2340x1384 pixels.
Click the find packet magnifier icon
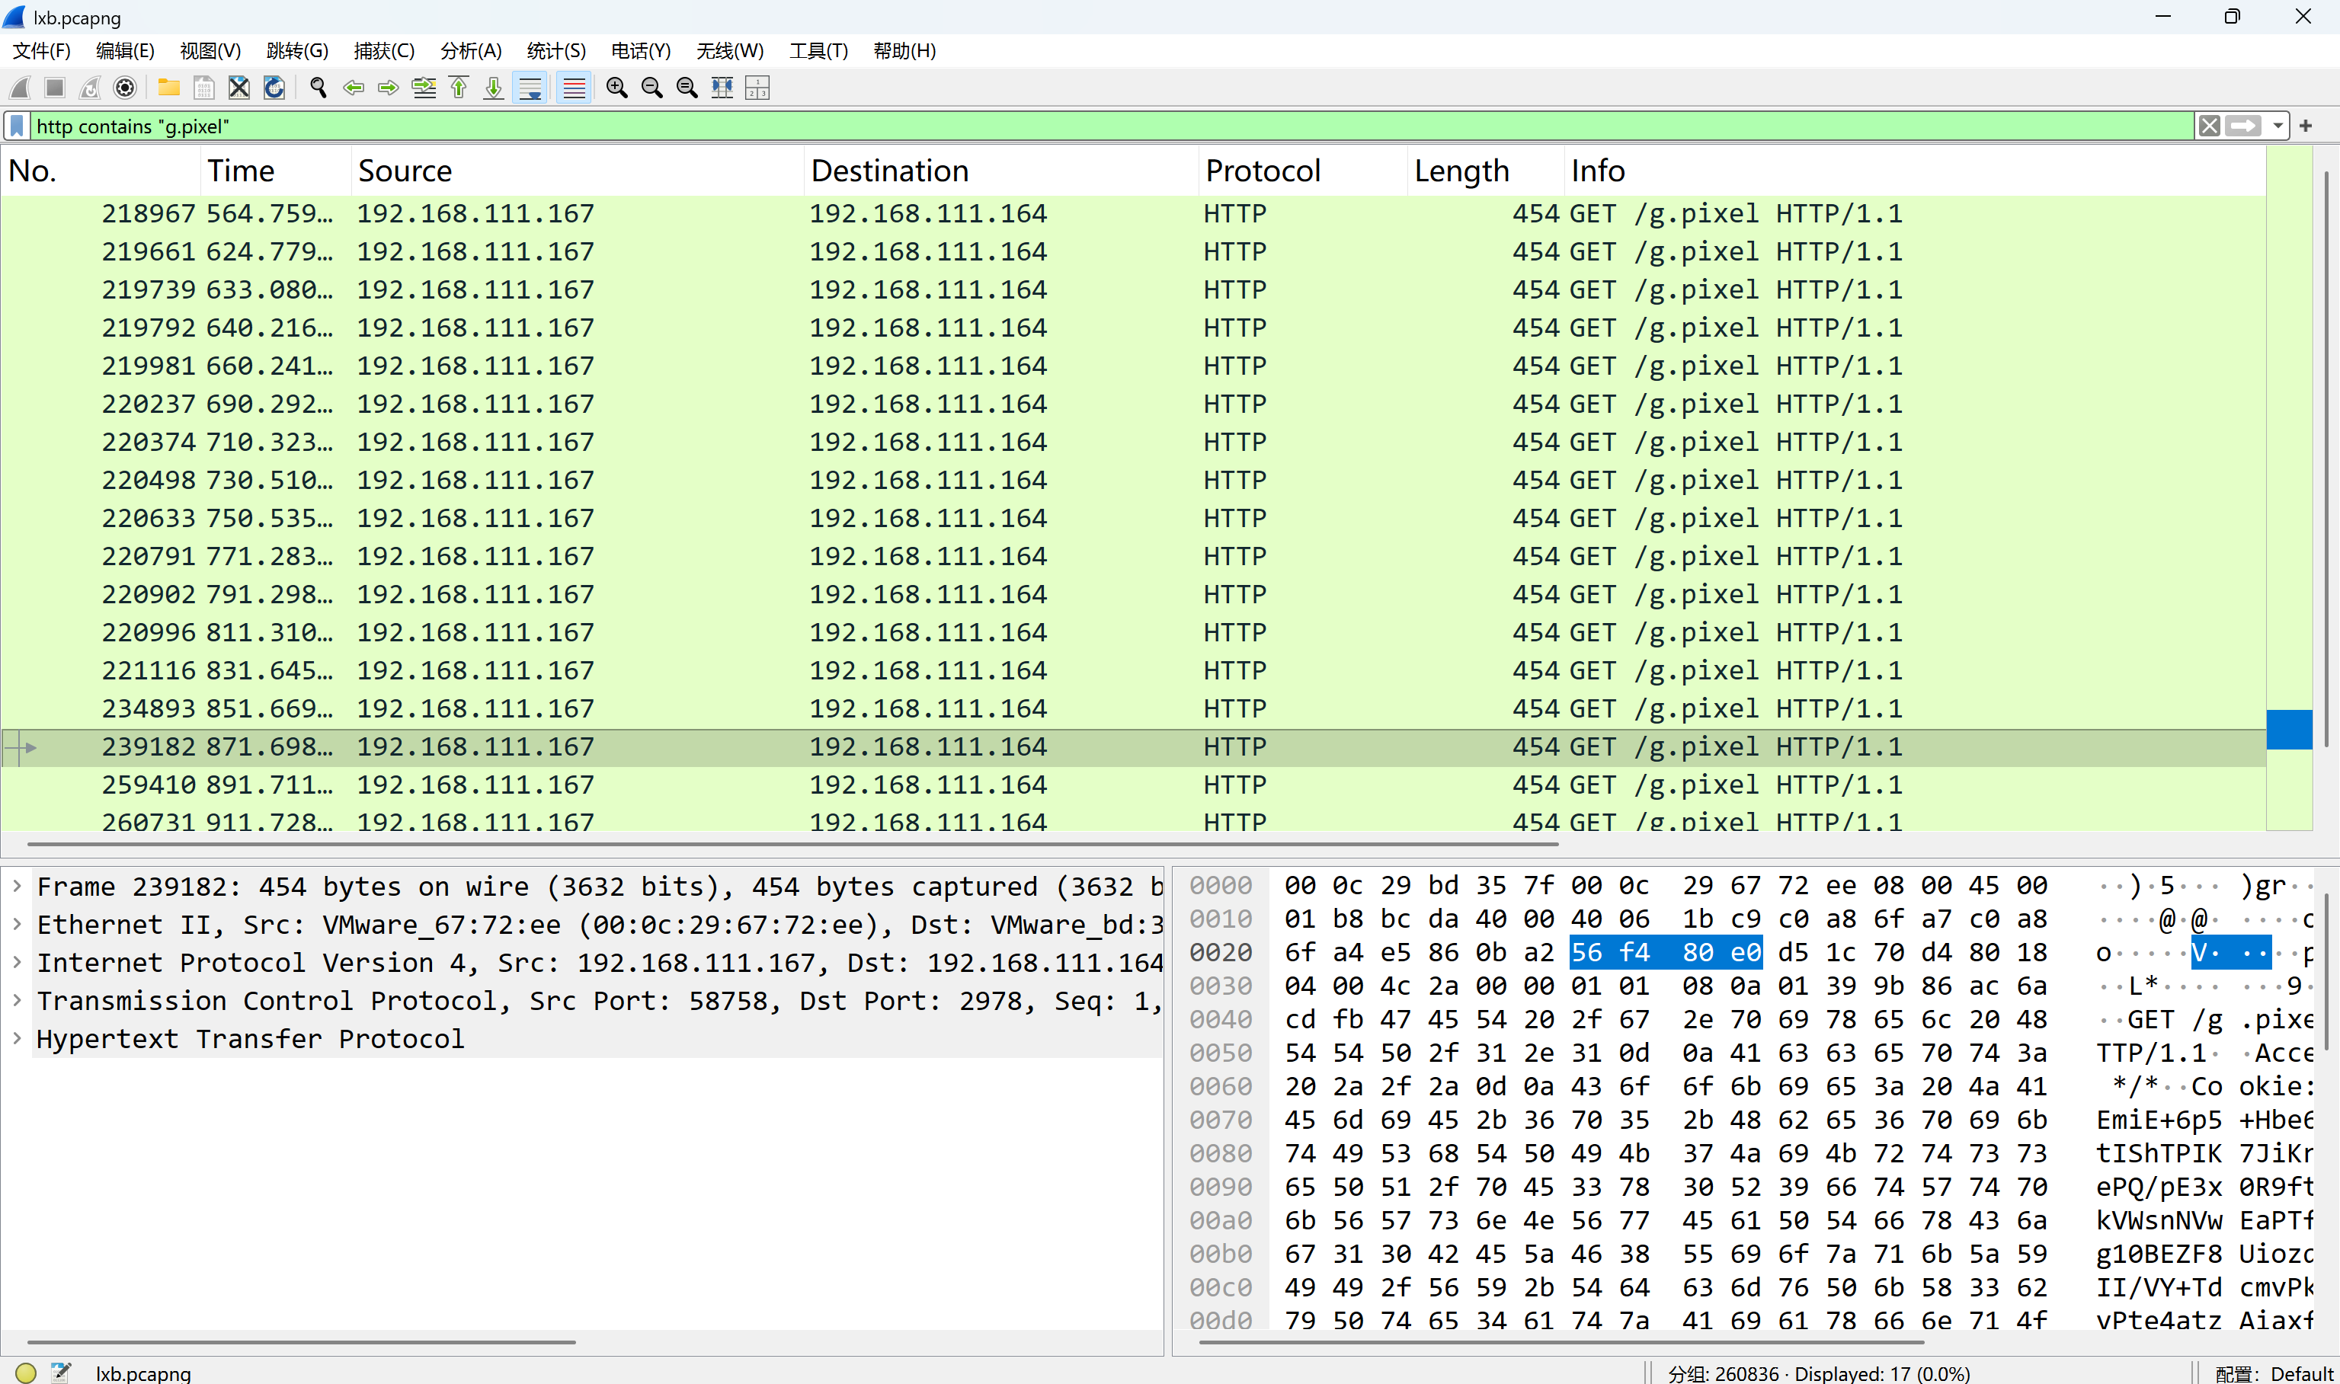[x=318, y=88]
